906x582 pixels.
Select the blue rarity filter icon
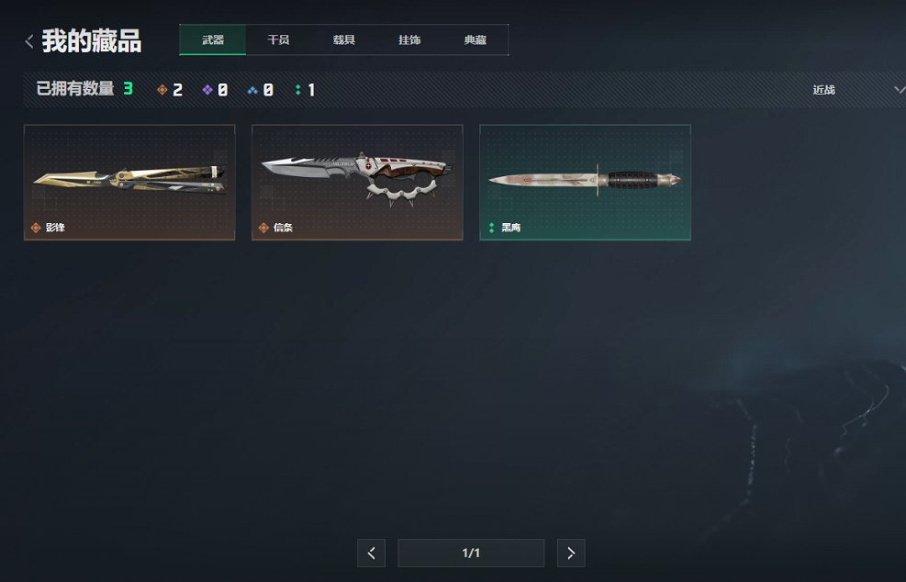pos(252,90)
